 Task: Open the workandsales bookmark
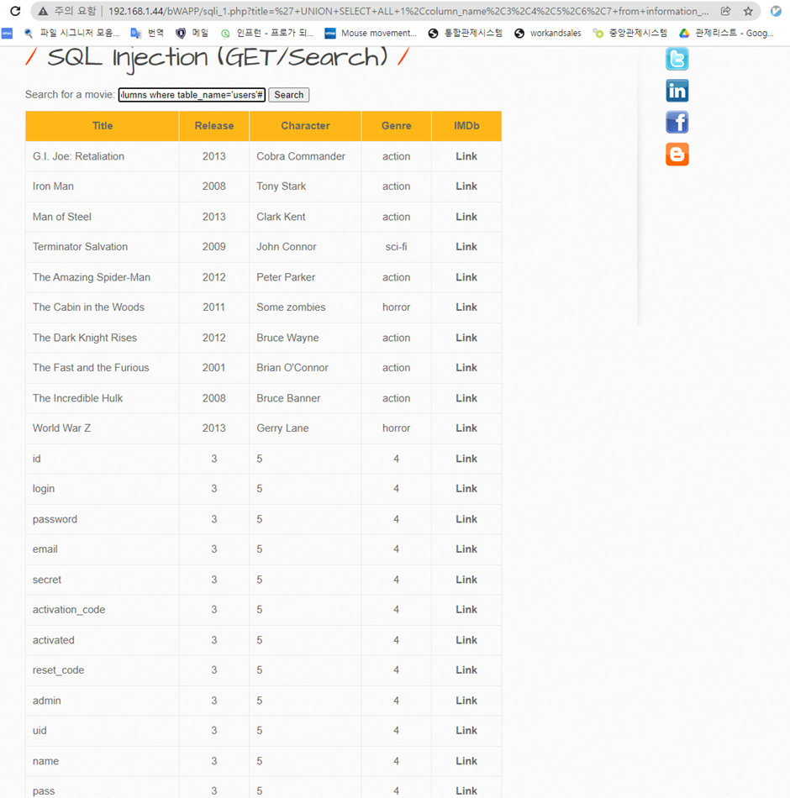pyautogui.click(x=548, y=33)
